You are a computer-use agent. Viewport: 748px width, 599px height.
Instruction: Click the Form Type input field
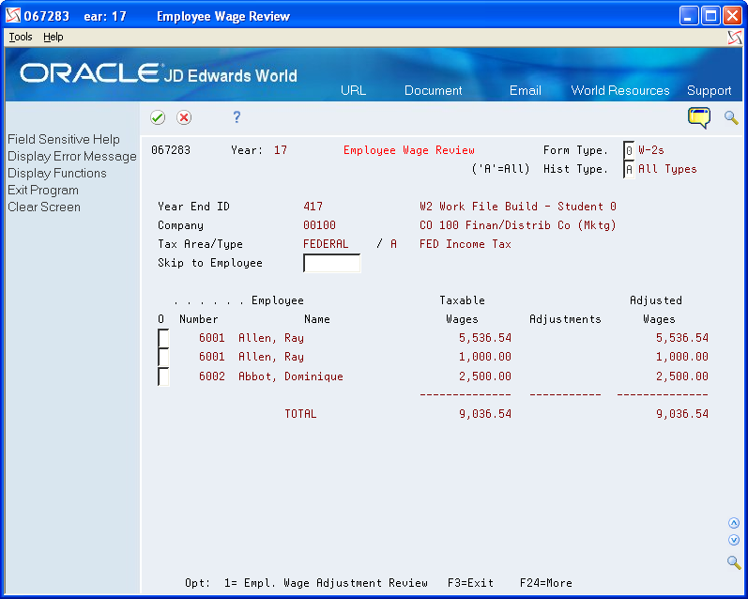coord(629,150)
